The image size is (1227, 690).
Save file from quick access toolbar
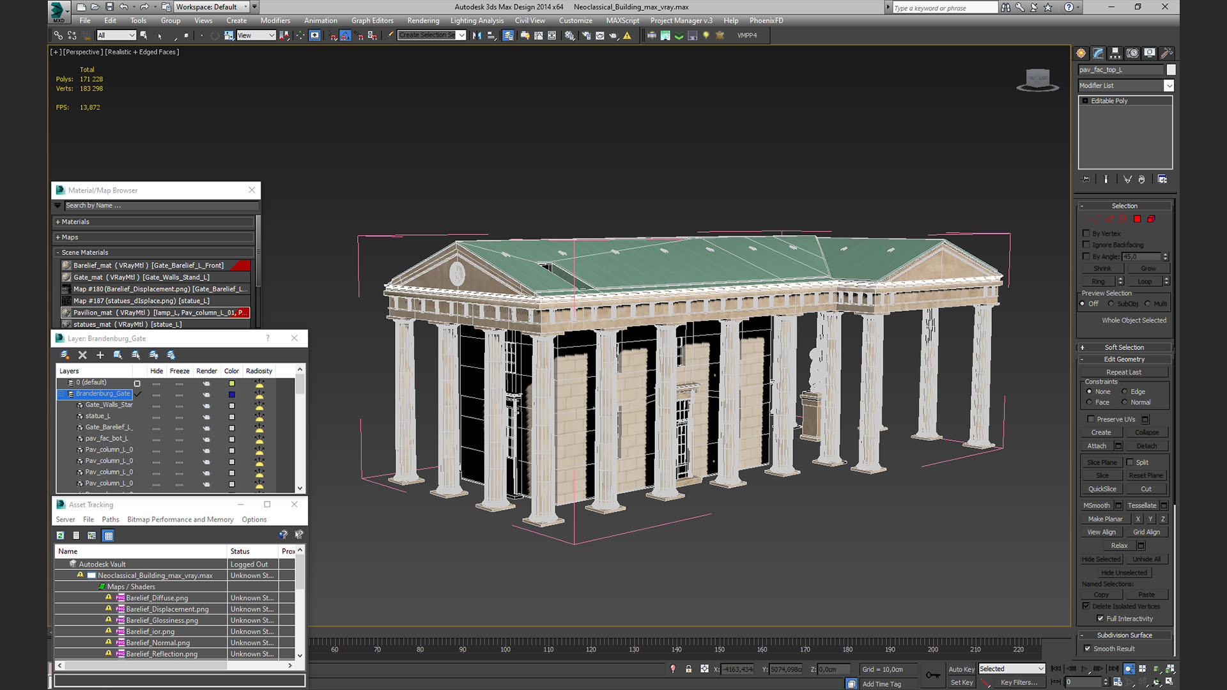(109, 7)
